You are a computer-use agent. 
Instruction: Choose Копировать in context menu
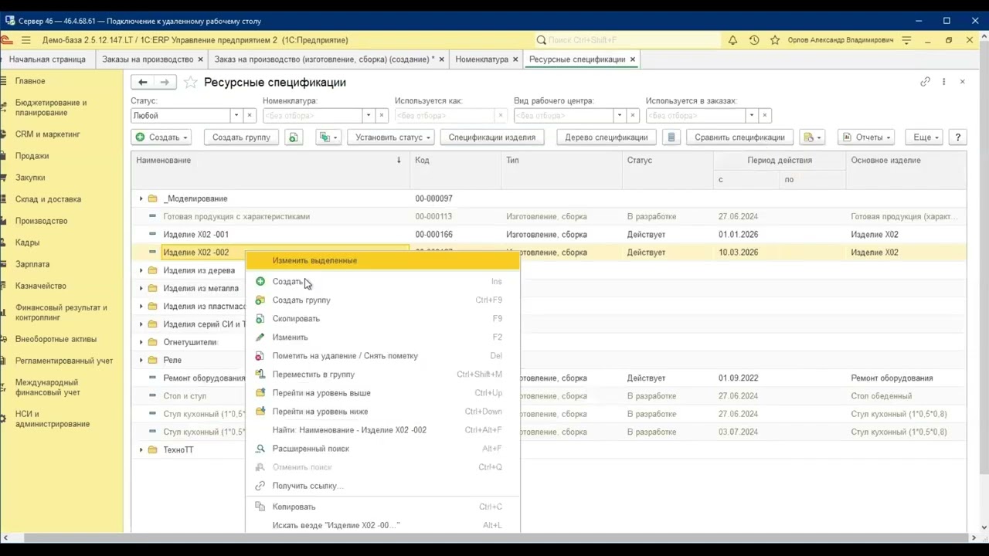click(x=383, y=507)
